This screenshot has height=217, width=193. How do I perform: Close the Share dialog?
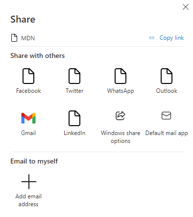[186, 7]
